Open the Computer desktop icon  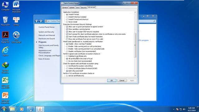[x=5, y=6]
